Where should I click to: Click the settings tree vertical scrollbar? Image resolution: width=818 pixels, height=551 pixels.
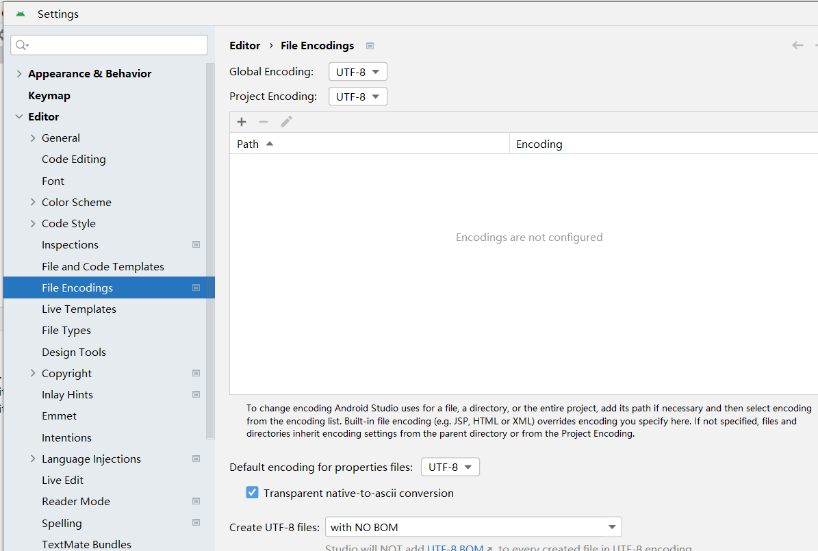(209, 251)
